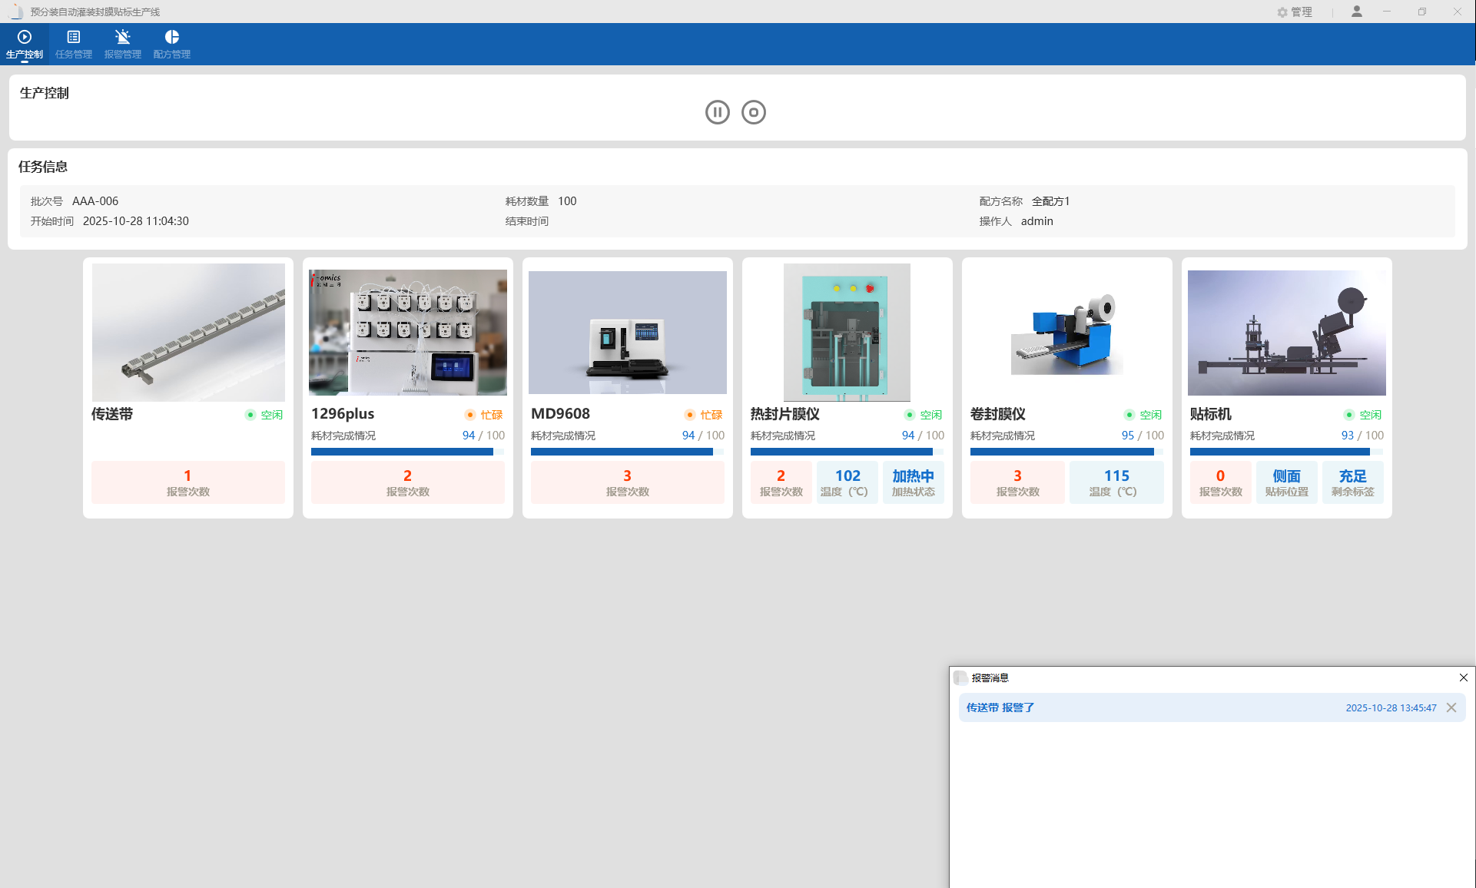The height and width of the screenshot is (888, 1476).
Task: Open the user account icon
Action: click(1357, 12)
